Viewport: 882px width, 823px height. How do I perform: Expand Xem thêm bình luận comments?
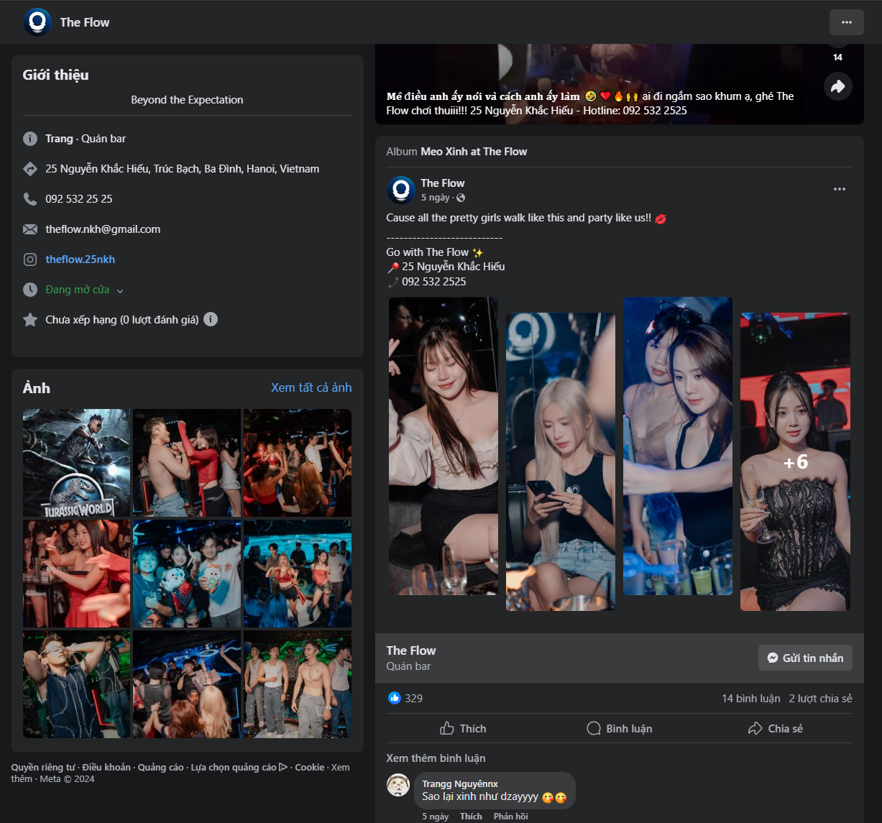click(x=436, y=758)
